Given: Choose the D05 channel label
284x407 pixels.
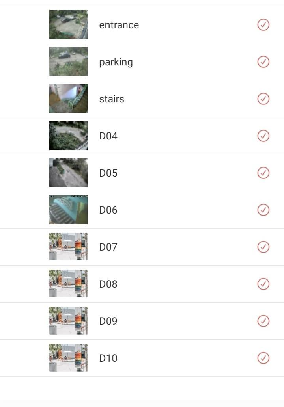Looking at the screenshot, I should click(x=108, y=173).
